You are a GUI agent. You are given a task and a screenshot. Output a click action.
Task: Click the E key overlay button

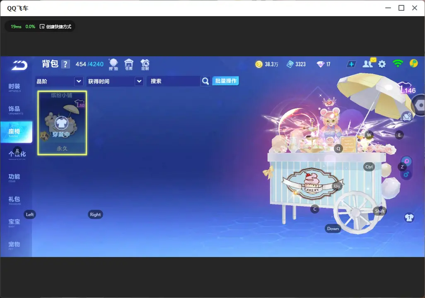click(399, 135)
